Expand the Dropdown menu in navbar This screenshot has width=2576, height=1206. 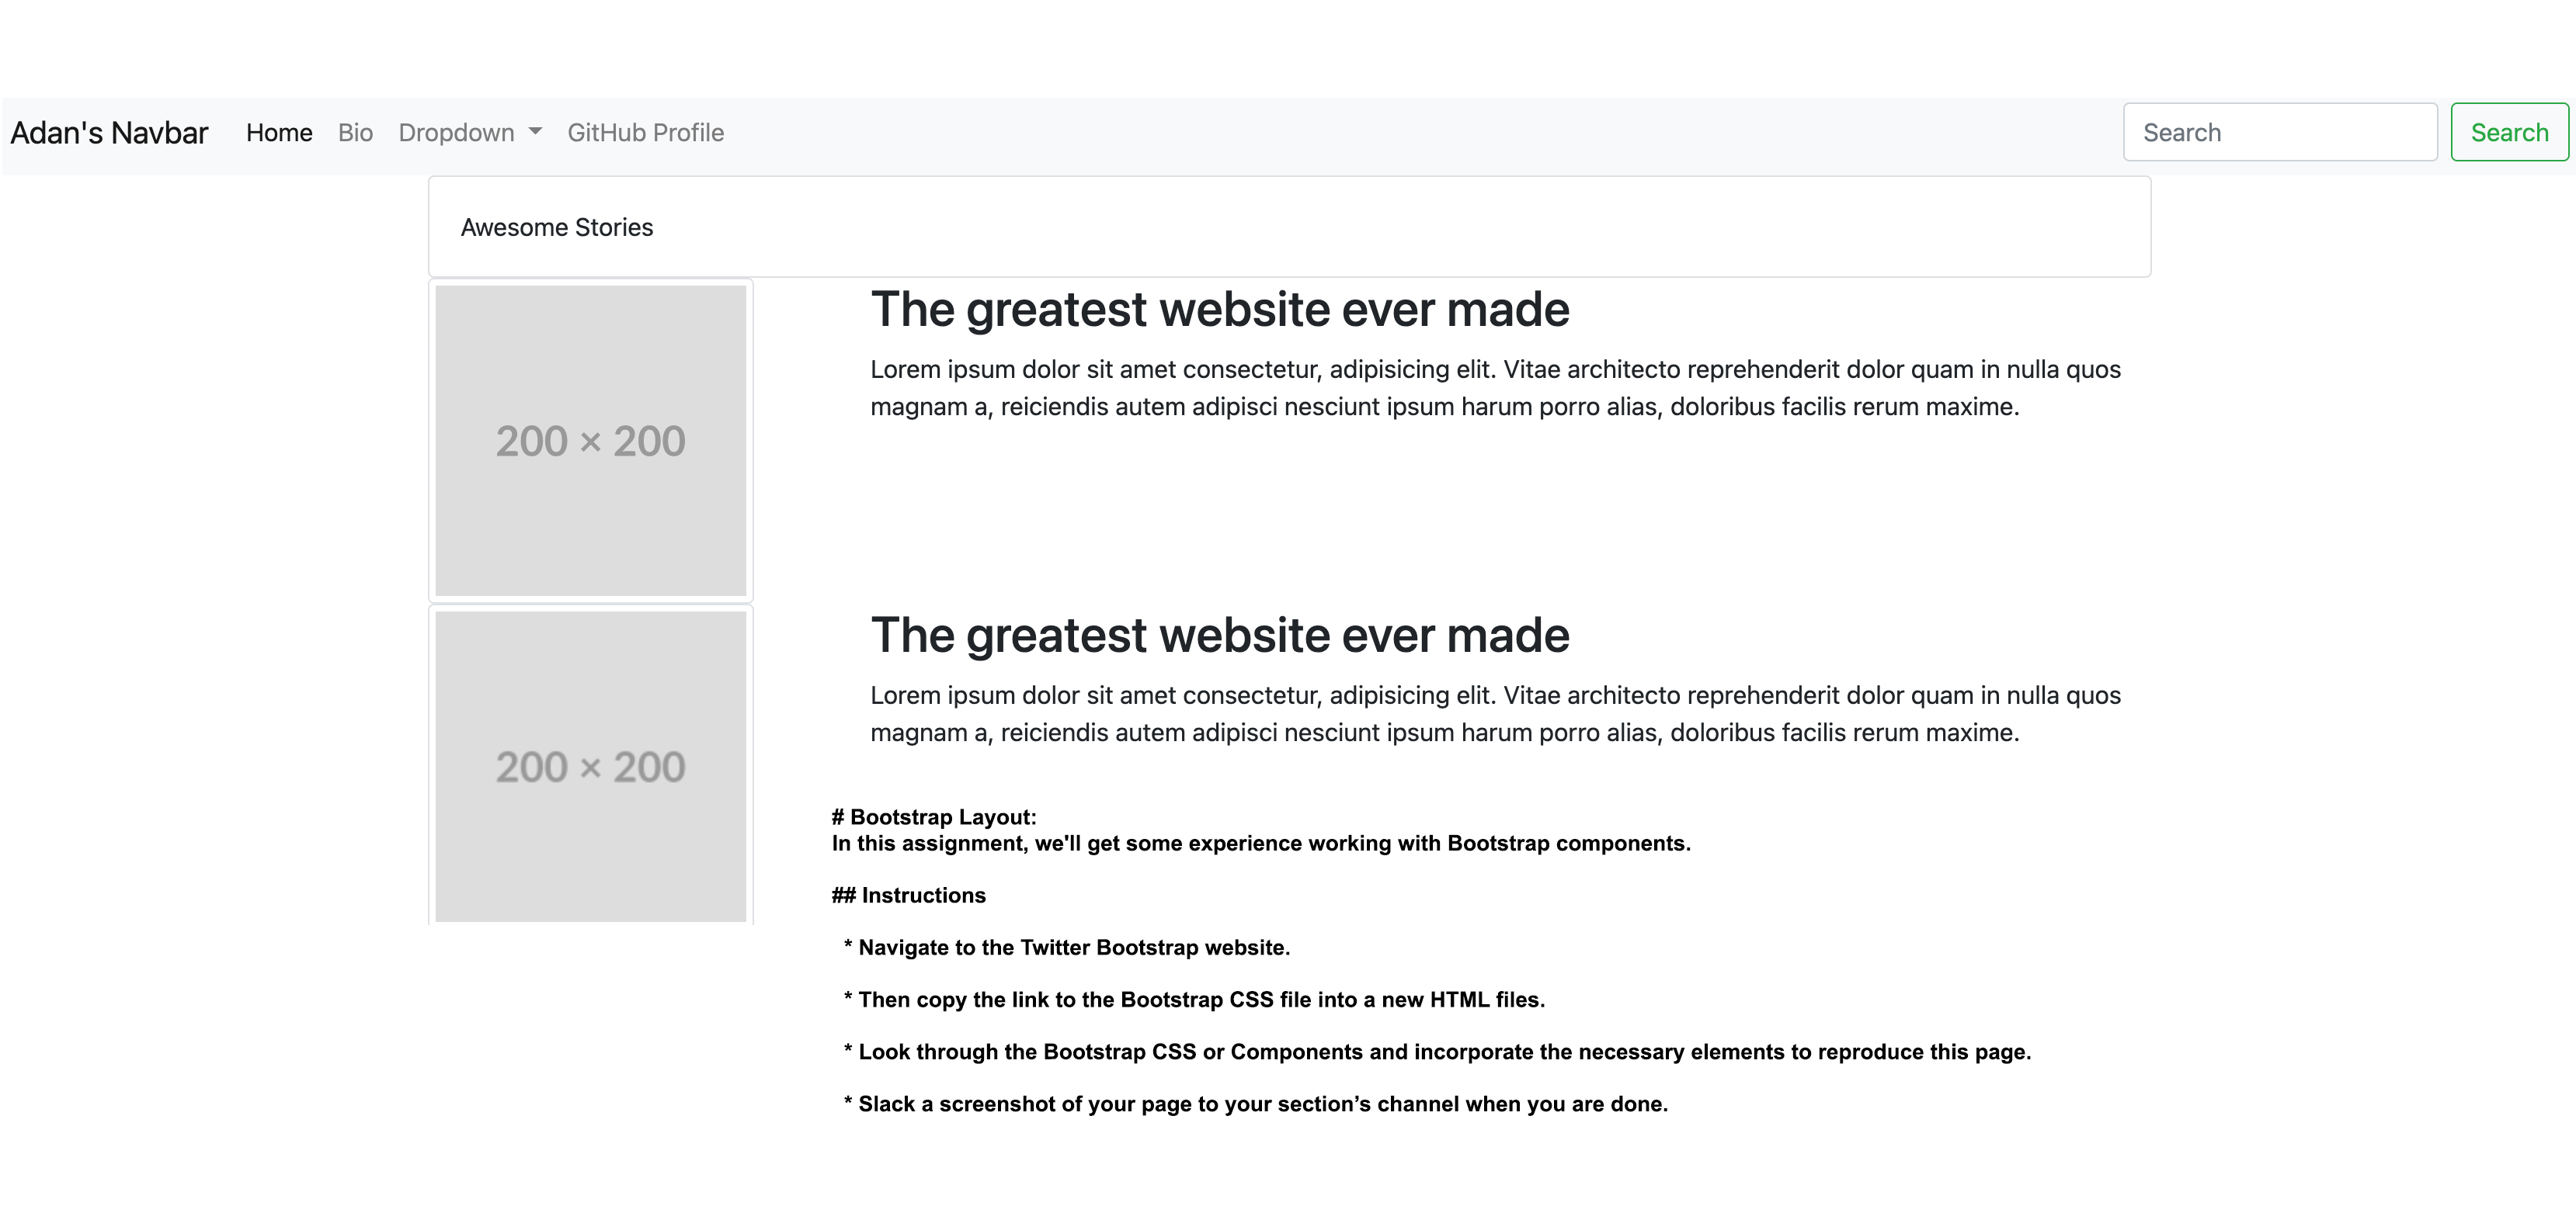pyautogui.click(x=457, y=133)
